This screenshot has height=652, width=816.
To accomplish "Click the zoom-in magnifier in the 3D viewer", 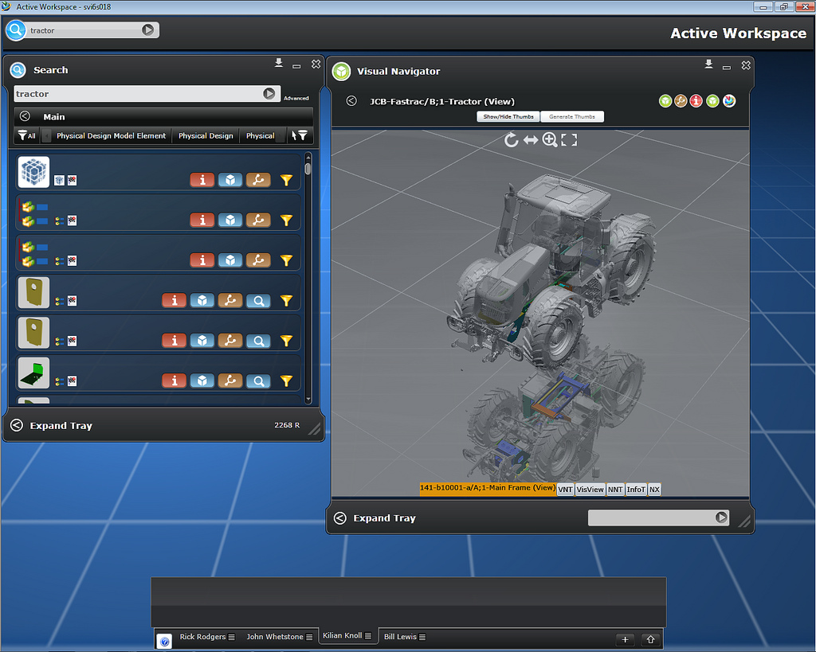I will (x=550, y=140).
